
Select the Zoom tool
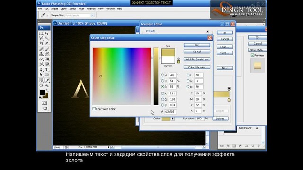coord(47,85)
